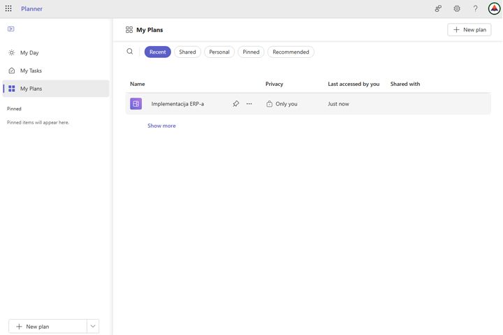
Task: Go to My Day in sidebar
Action: tap(29, 53)
